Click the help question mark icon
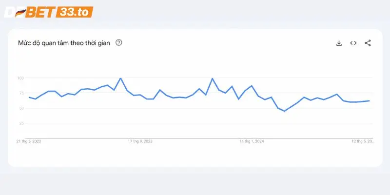 tap(118, 42)
